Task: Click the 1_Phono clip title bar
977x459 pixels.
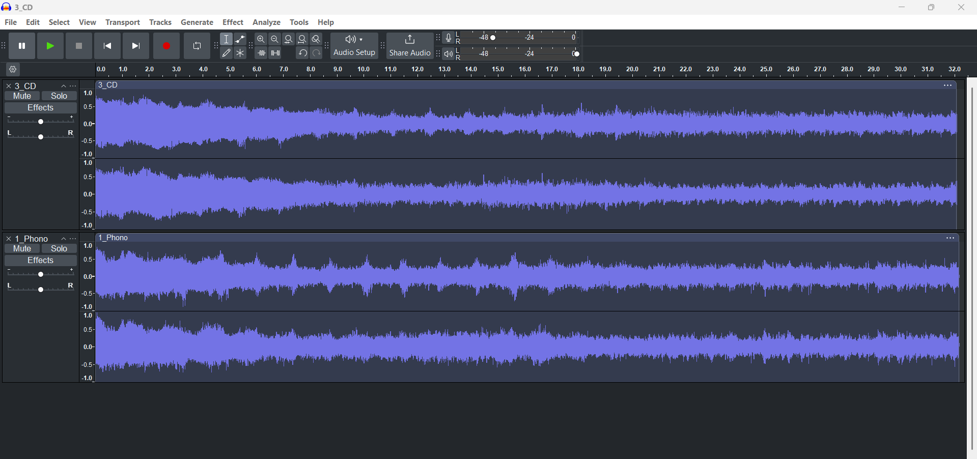Action: tap(527, 238)
